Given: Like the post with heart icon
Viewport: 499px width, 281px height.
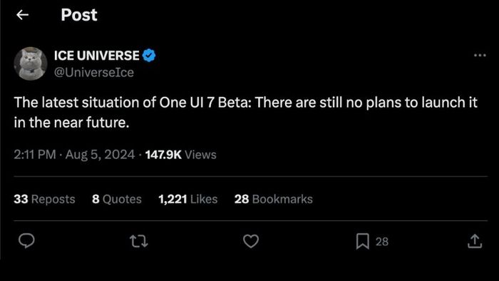Looking at the screenshot, I should (251, 241).
